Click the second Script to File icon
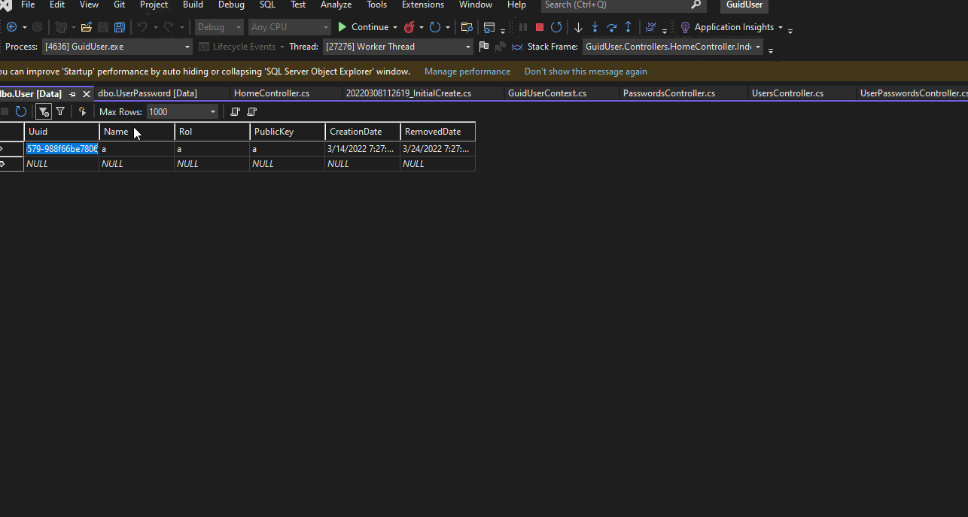Viewport: 968px width, 517px height. 251,111
